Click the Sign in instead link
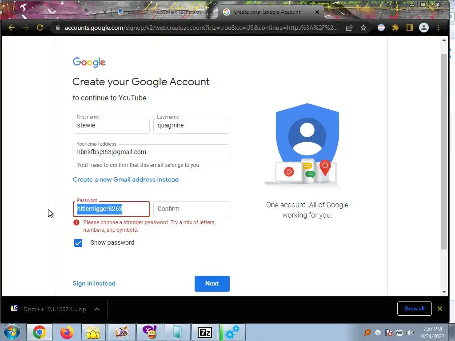 (94, 283)
